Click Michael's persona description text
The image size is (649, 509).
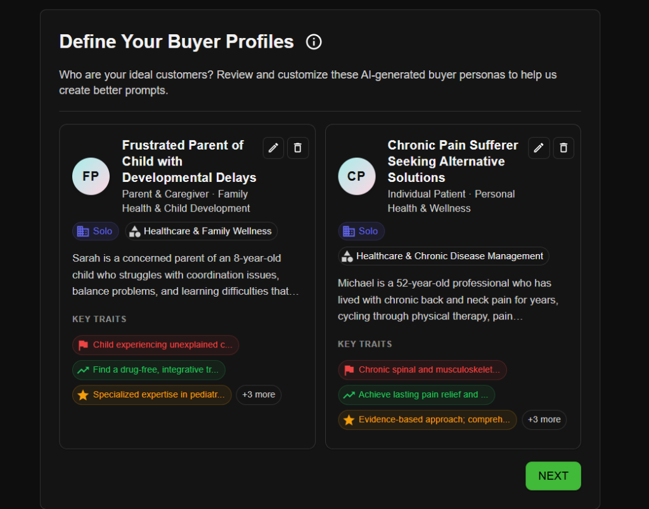[448, 300]
